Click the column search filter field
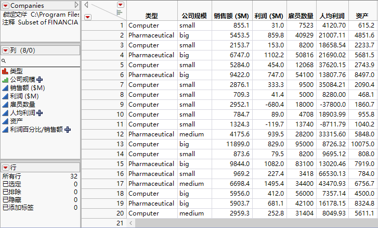 [43, 61]
